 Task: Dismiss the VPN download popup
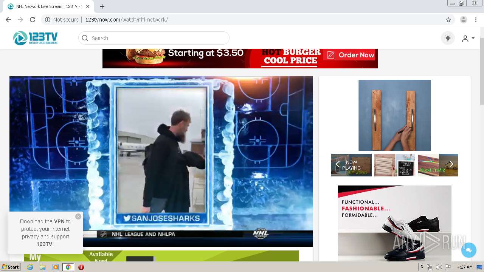78,216
